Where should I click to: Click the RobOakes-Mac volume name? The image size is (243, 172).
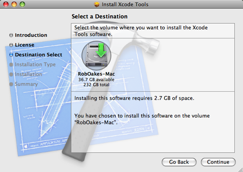pyautogui.click(x=96, y=74)
